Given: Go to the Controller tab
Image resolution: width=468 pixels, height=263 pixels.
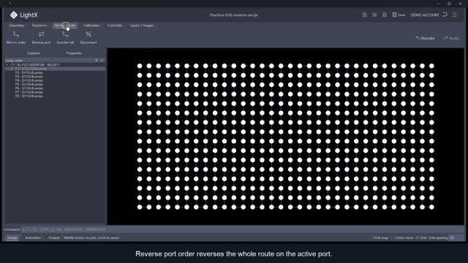Looking at the screenshot, I should 115,26.
